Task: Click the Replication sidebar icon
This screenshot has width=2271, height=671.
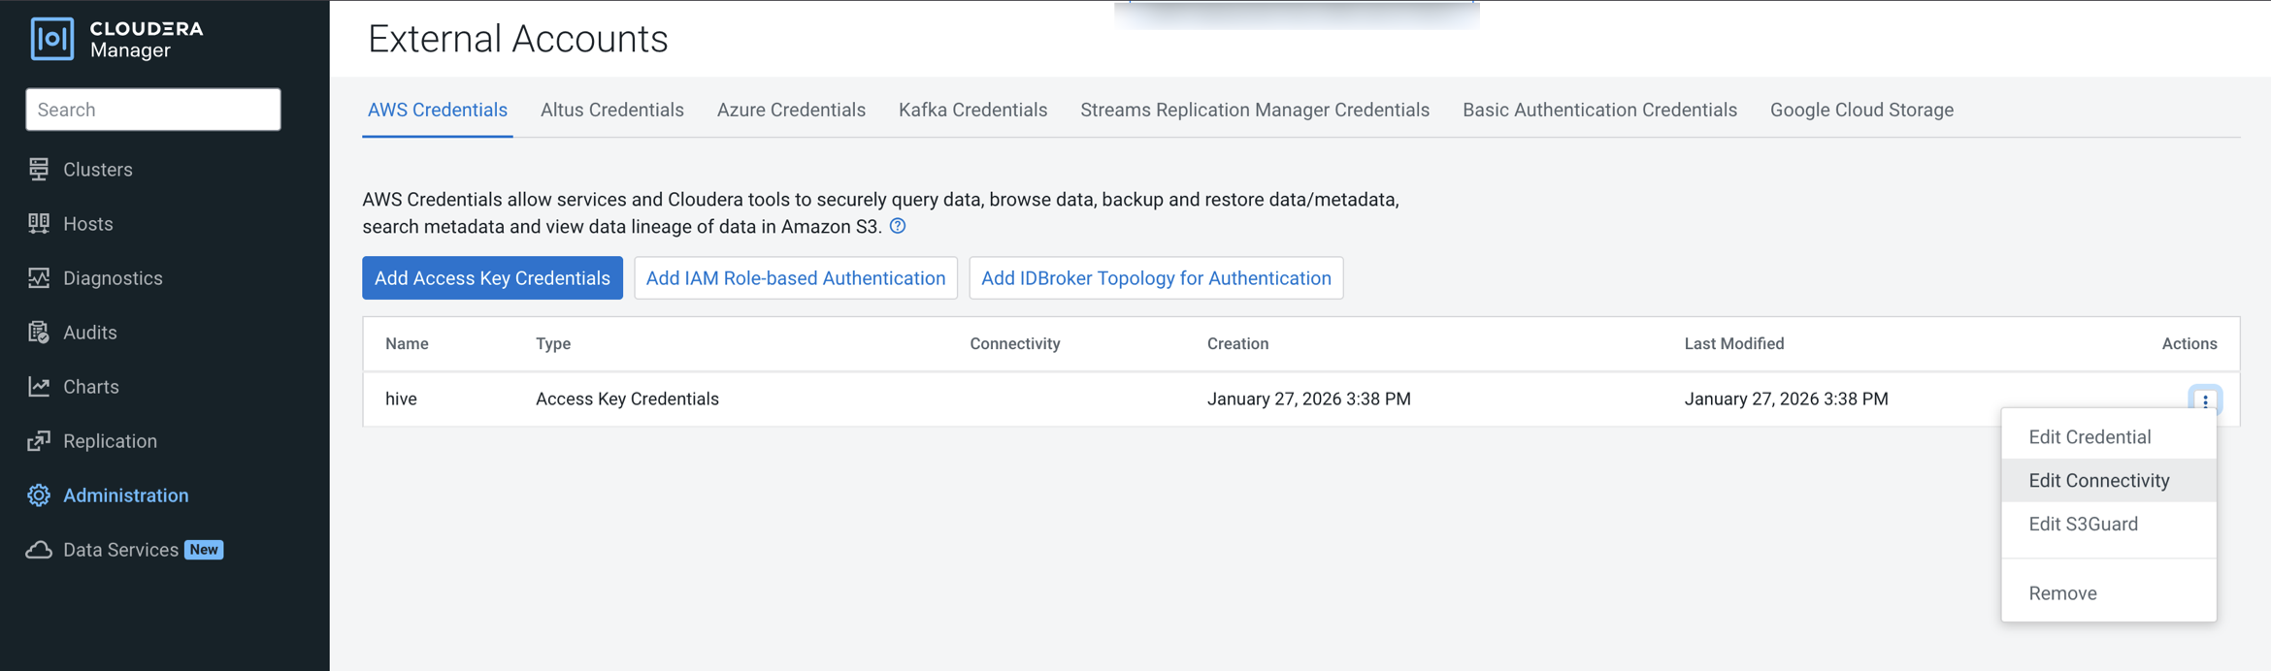Action: click(39, 441)
